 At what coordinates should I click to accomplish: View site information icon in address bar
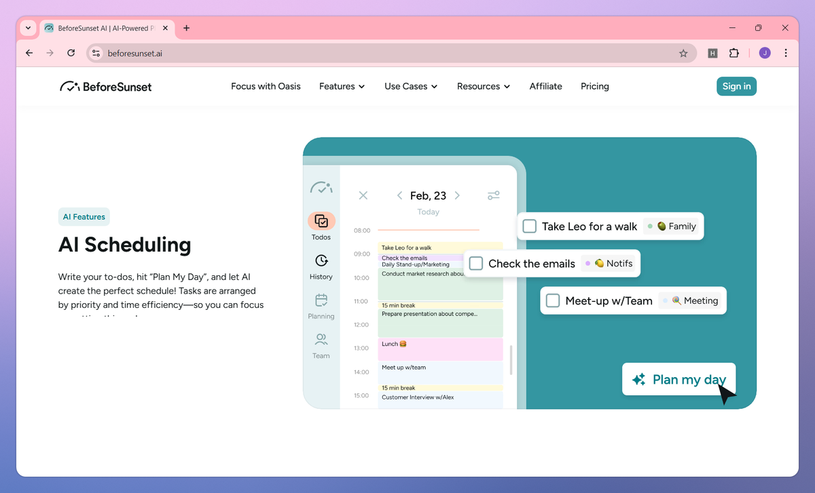click(96, 53)
